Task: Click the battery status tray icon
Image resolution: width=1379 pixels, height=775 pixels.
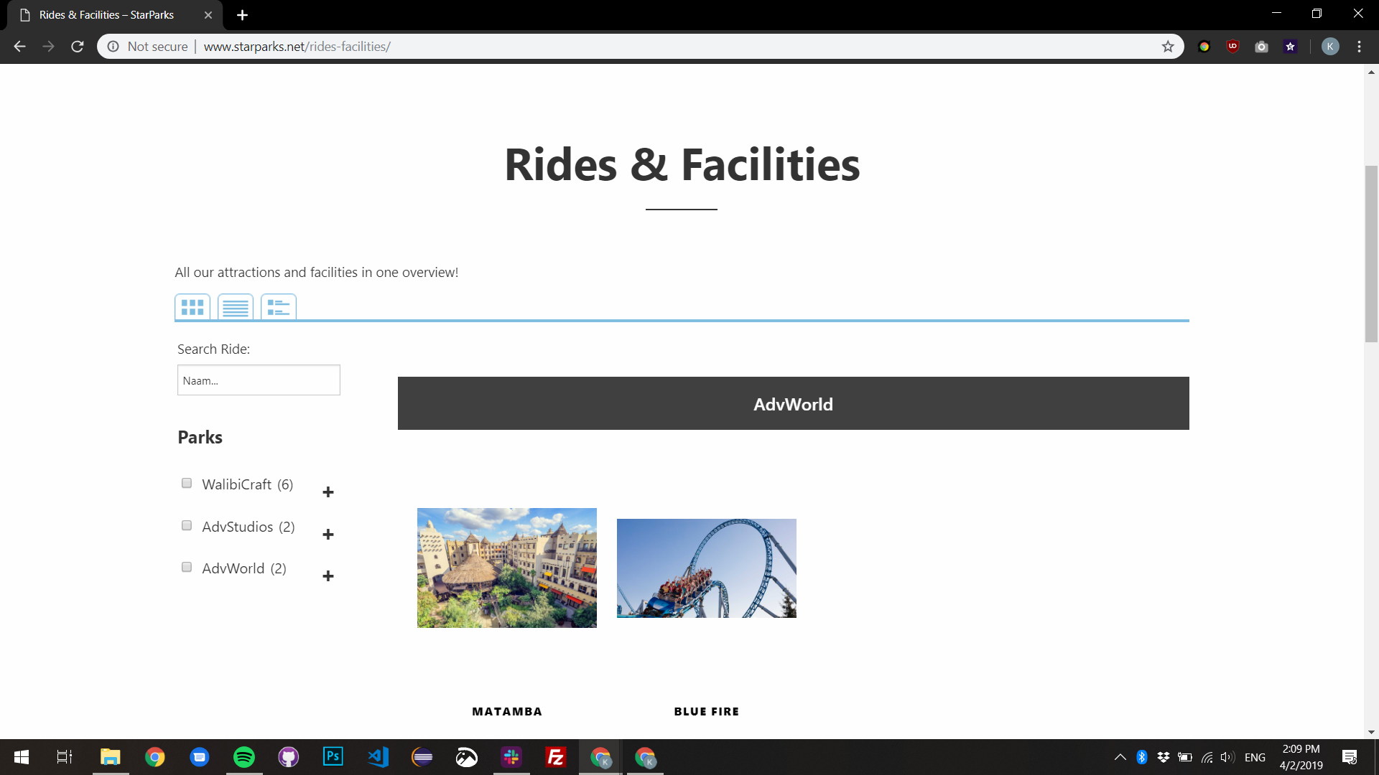Action: 1185,757
